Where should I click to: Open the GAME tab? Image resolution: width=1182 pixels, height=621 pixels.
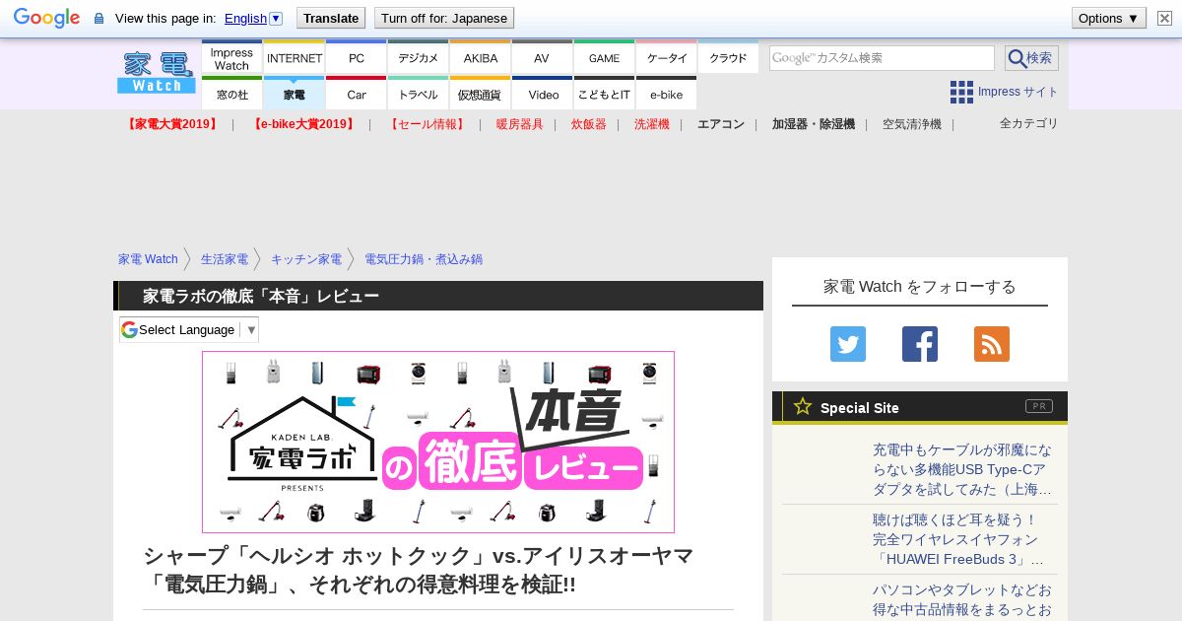605,58
